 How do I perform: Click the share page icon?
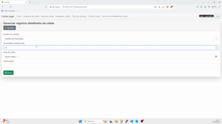point(163,7)
